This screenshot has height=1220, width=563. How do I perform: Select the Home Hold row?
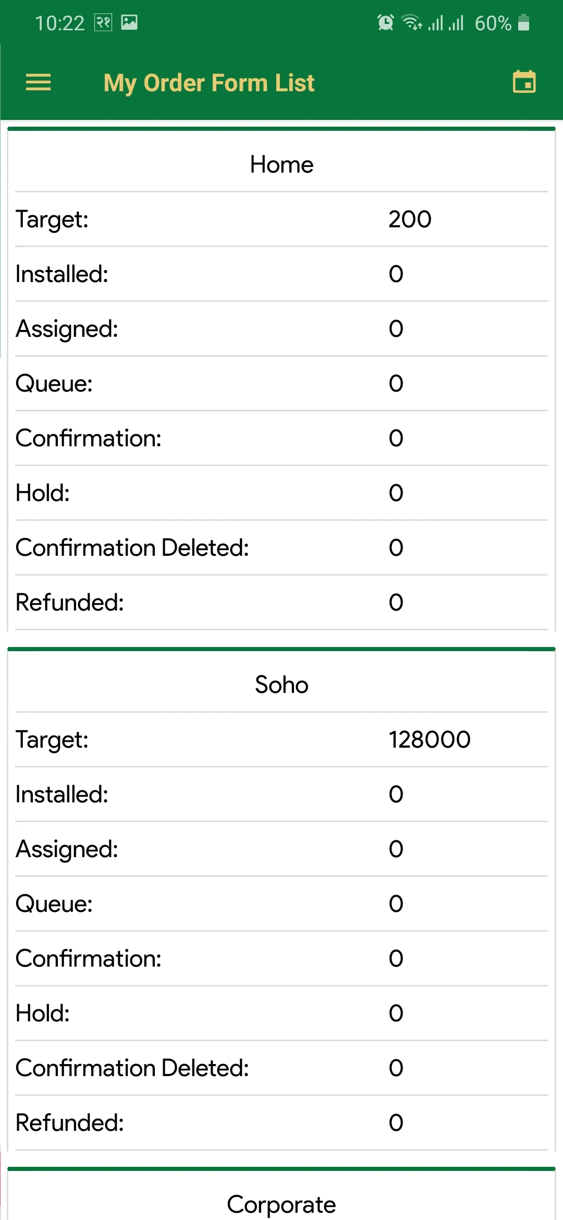tap(281, 493)
